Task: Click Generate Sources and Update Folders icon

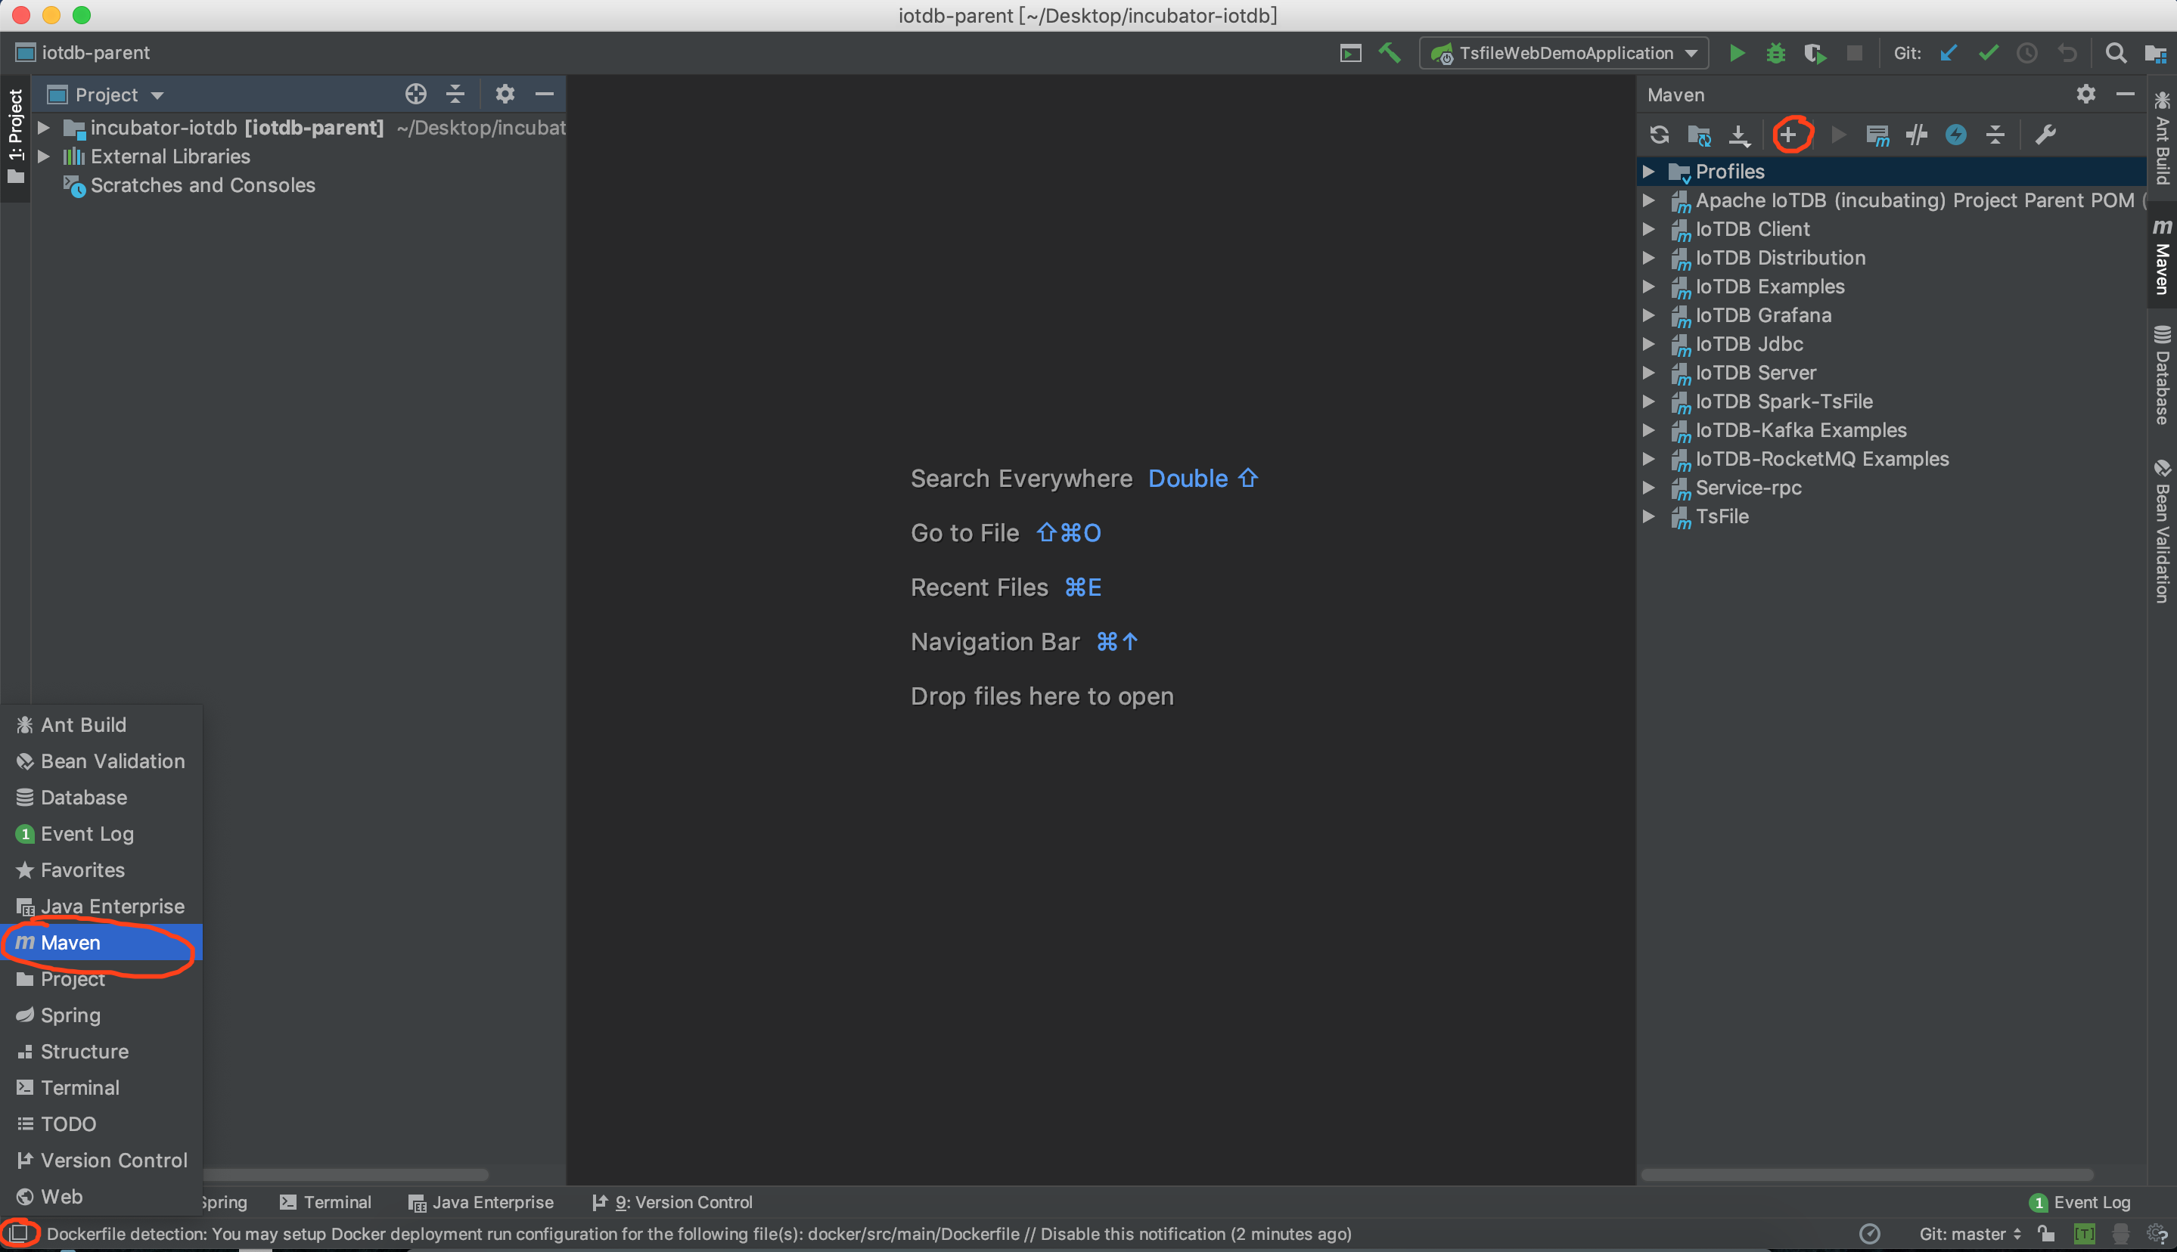Action: tap(1699, 135)
